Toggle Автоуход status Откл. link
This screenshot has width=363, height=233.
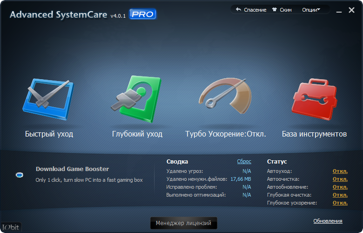pos(340,171)
